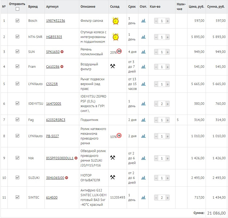
Task: Decrease quantity for IDEMITSU fluid
Action: coord(156,104)
